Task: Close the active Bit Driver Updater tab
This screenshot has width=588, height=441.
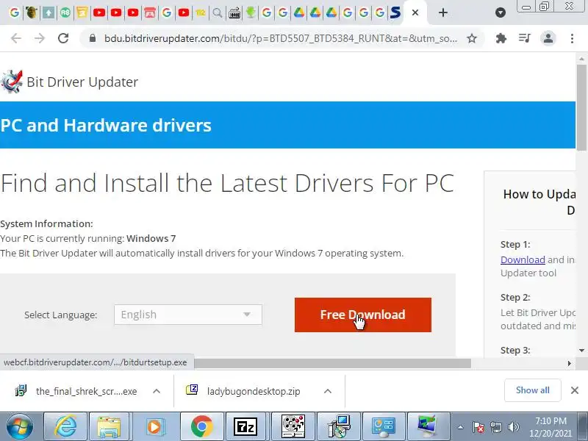Action: tap(415, 12)
